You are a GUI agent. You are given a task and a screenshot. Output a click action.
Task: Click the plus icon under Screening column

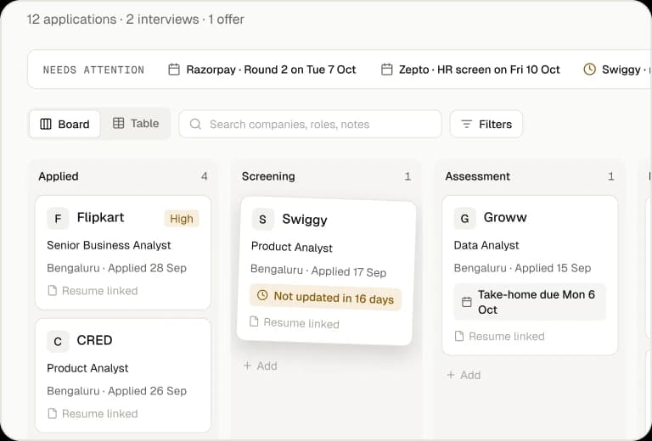[247, 366]
